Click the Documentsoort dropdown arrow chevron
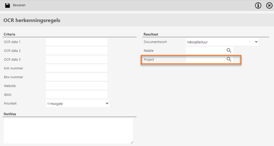 (x=256, y=42)
